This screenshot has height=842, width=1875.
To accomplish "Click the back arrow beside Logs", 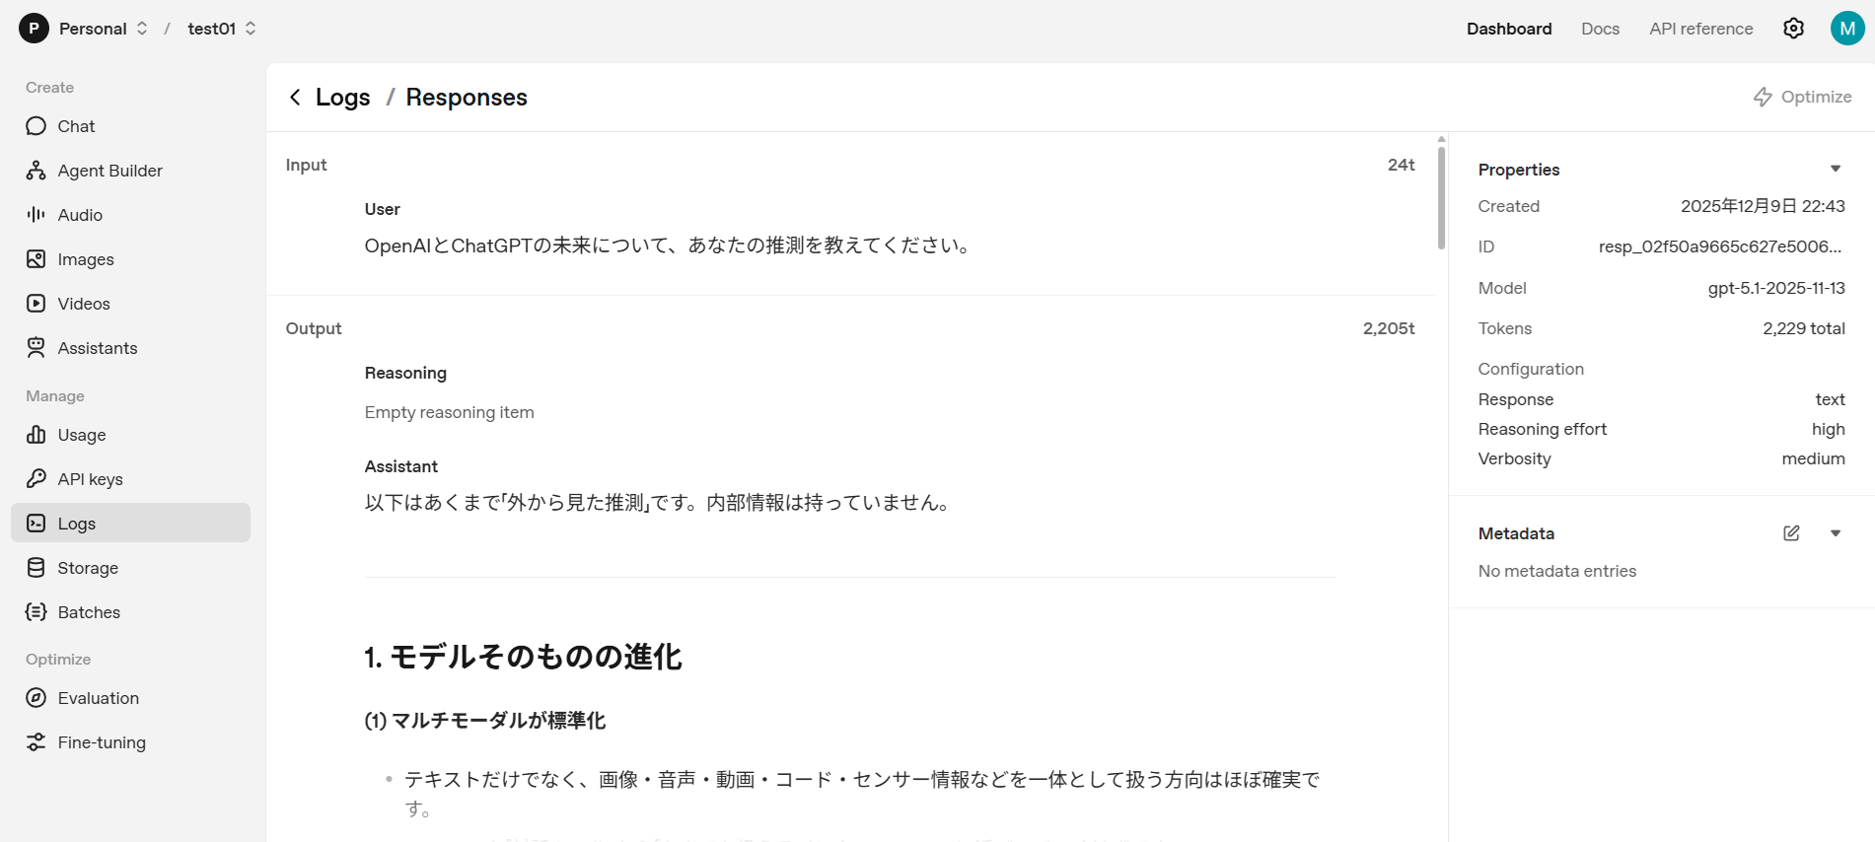I will 295,97.
